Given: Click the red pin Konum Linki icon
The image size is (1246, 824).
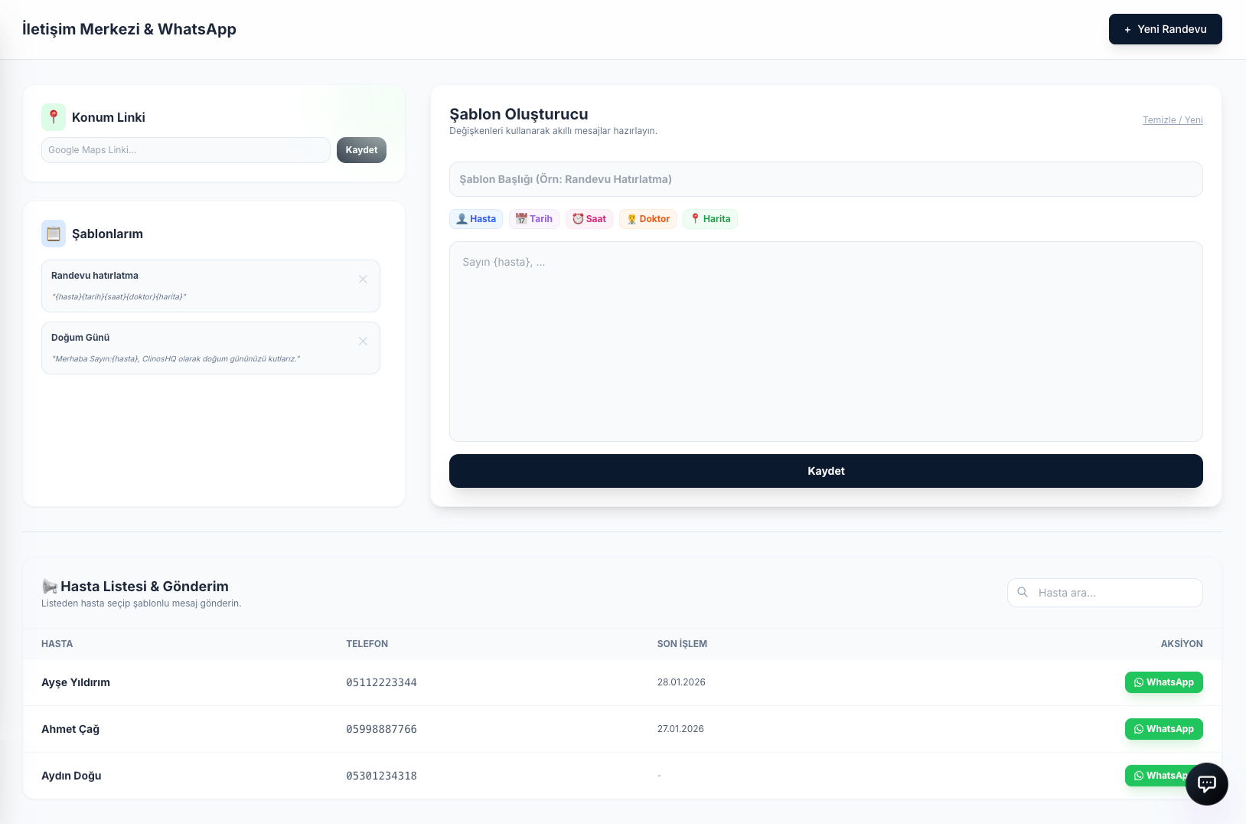Looking at the screenshot, I should tap(54, 117).
